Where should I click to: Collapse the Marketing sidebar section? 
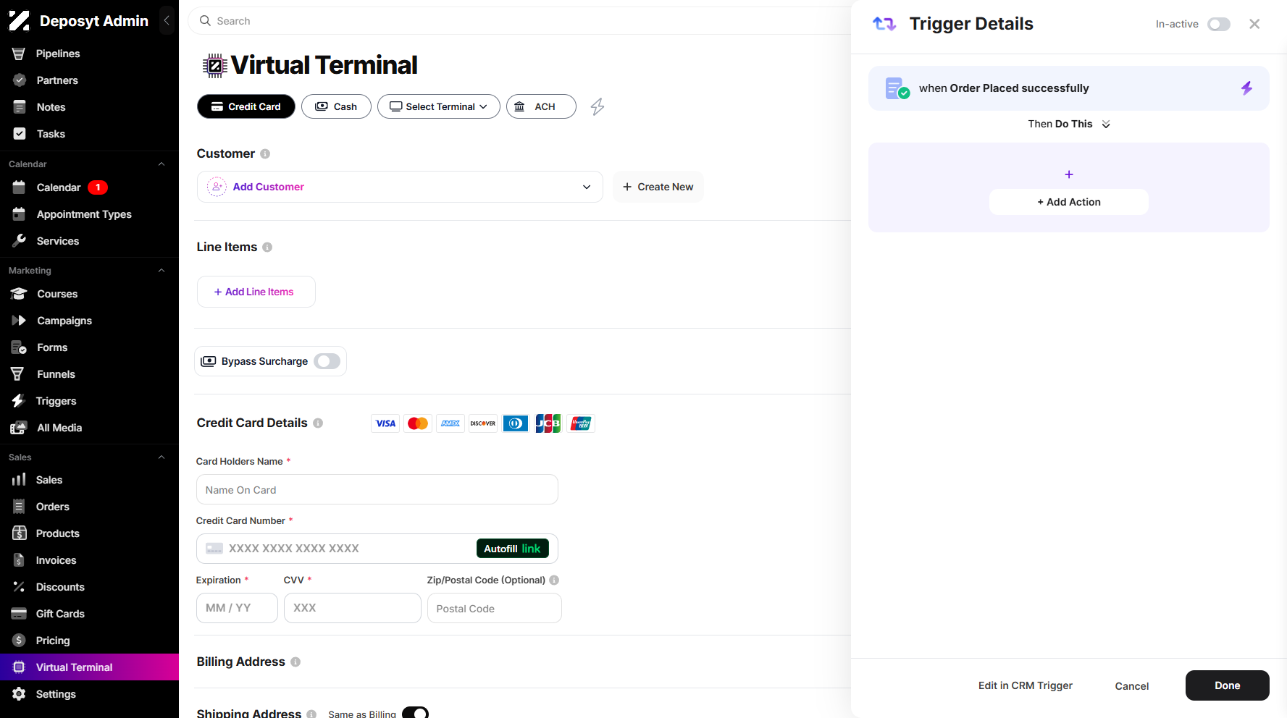point(162,271)
